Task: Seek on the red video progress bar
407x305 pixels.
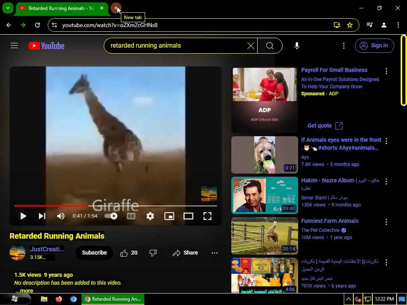Action: pyautogui.click(x=116, y=206)
